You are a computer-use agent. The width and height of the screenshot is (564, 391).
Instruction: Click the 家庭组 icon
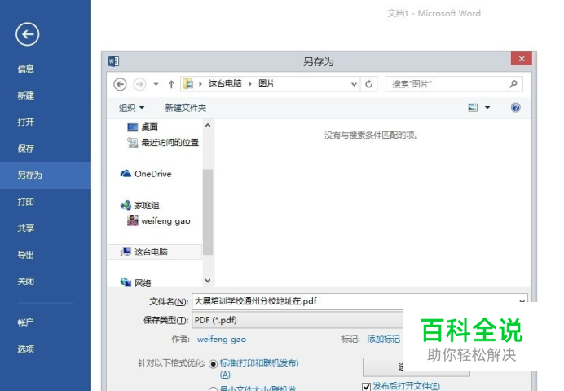point(126,205)
